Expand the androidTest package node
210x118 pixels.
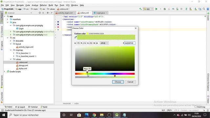(10, 32)
